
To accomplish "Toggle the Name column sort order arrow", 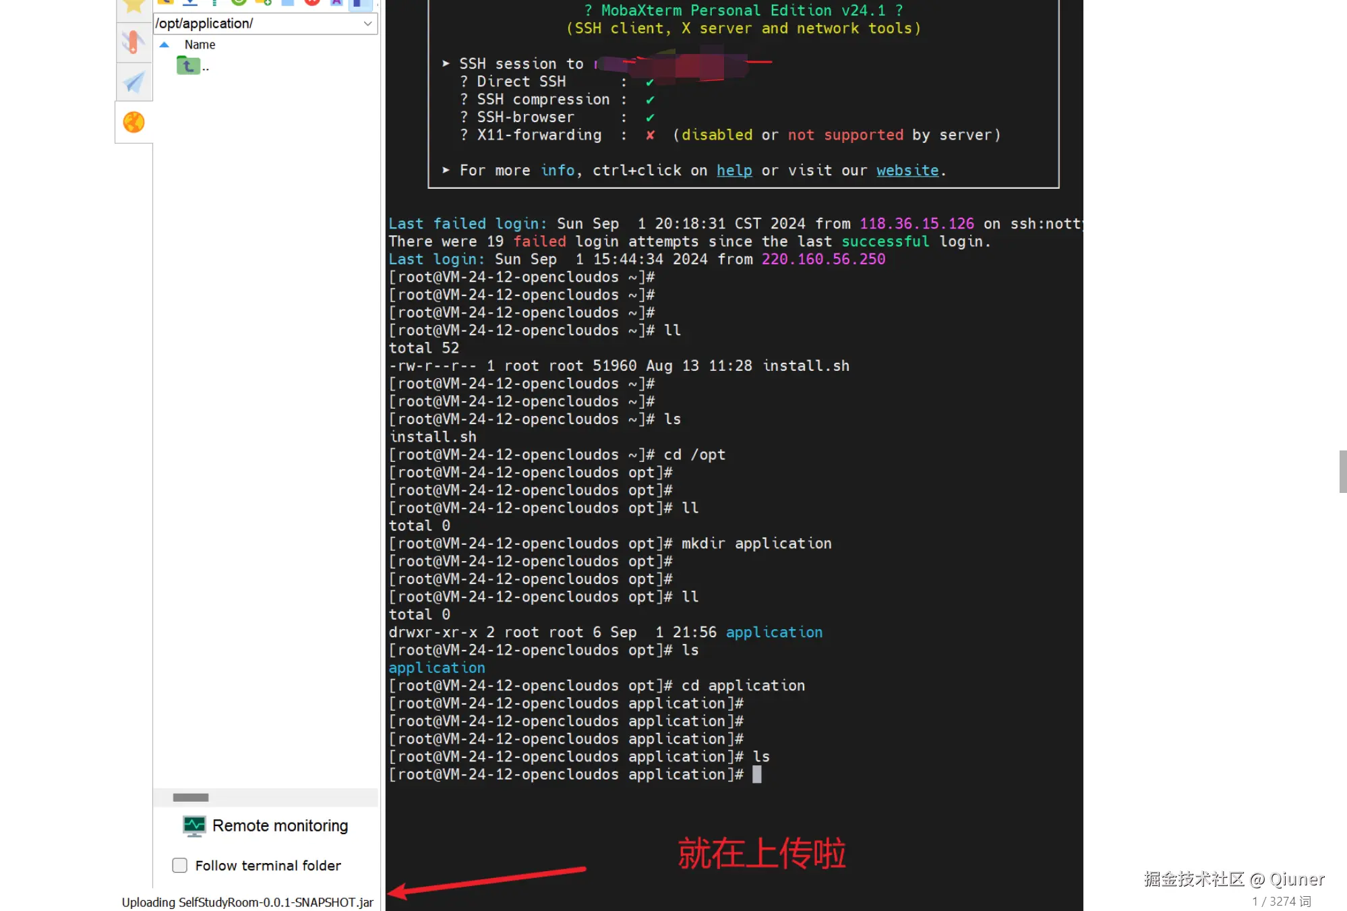I will pos(164,45).
